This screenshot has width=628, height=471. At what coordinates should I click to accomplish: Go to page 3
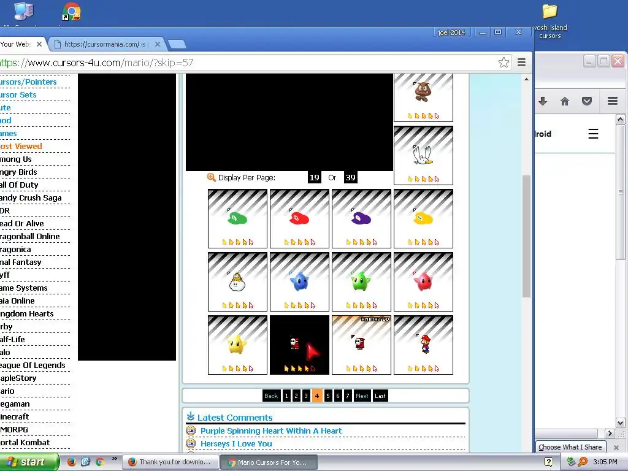click(x=306, y=396)
